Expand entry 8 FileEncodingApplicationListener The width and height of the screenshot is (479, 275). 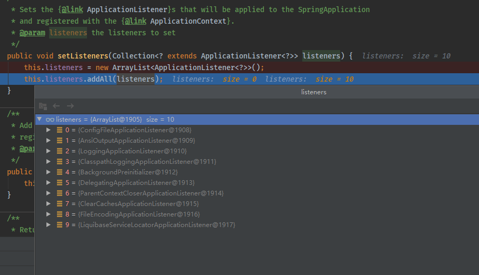coord(49,214)
